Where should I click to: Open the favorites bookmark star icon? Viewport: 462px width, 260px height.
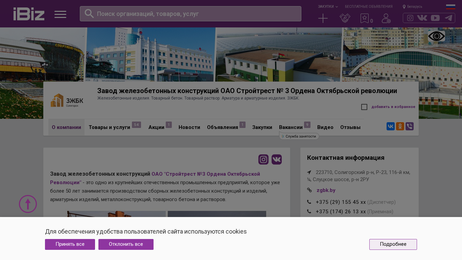click(x=365, y=18)
